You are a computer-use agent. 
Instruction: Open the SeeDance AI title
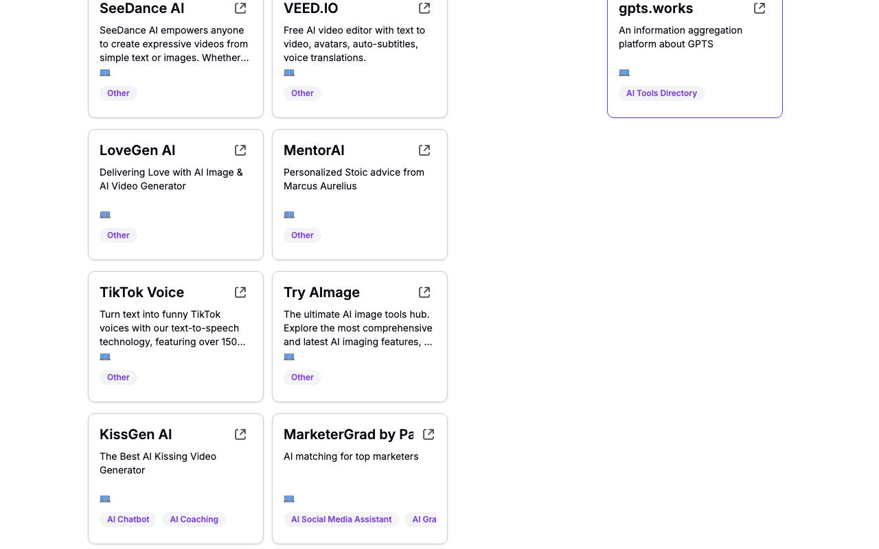[x=142, y=8]
